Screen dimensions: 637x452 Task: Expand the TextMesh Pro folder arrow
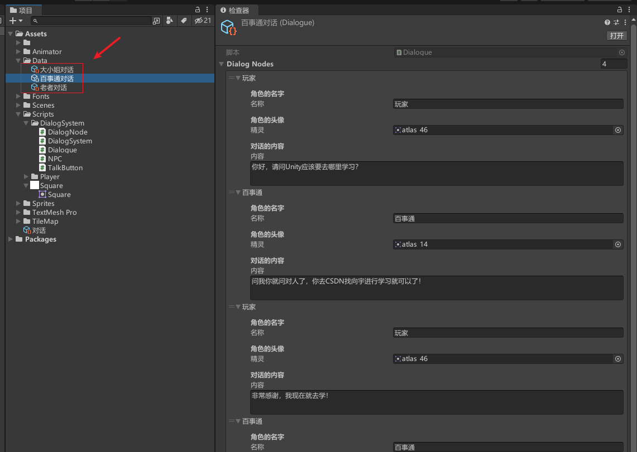(18, 213)
